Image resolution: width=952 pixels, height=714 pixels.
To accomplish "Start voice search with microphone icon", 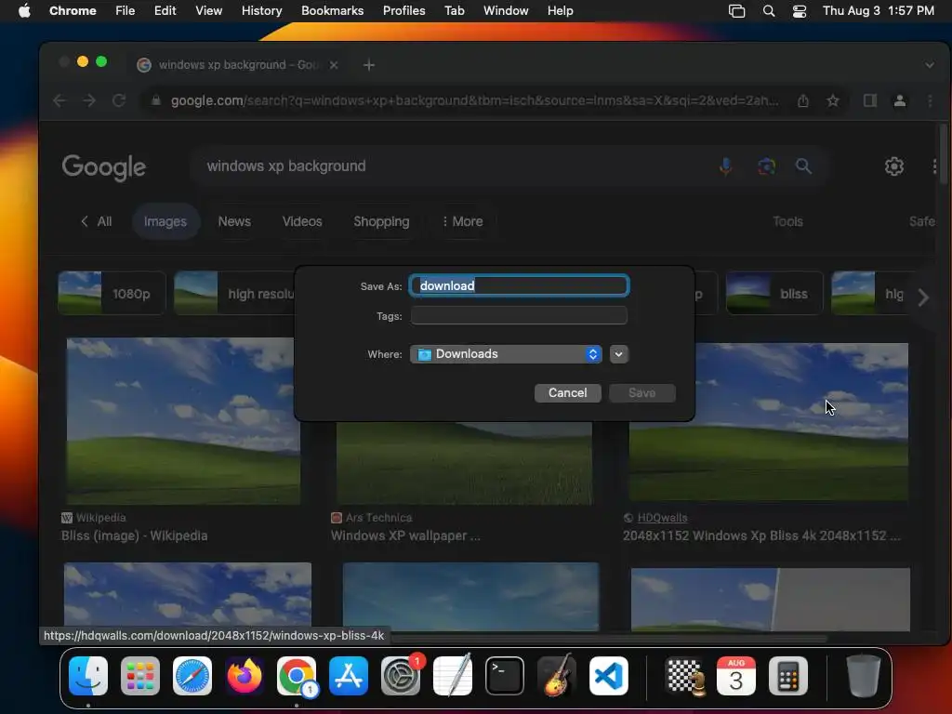I will tap(725, 166).
